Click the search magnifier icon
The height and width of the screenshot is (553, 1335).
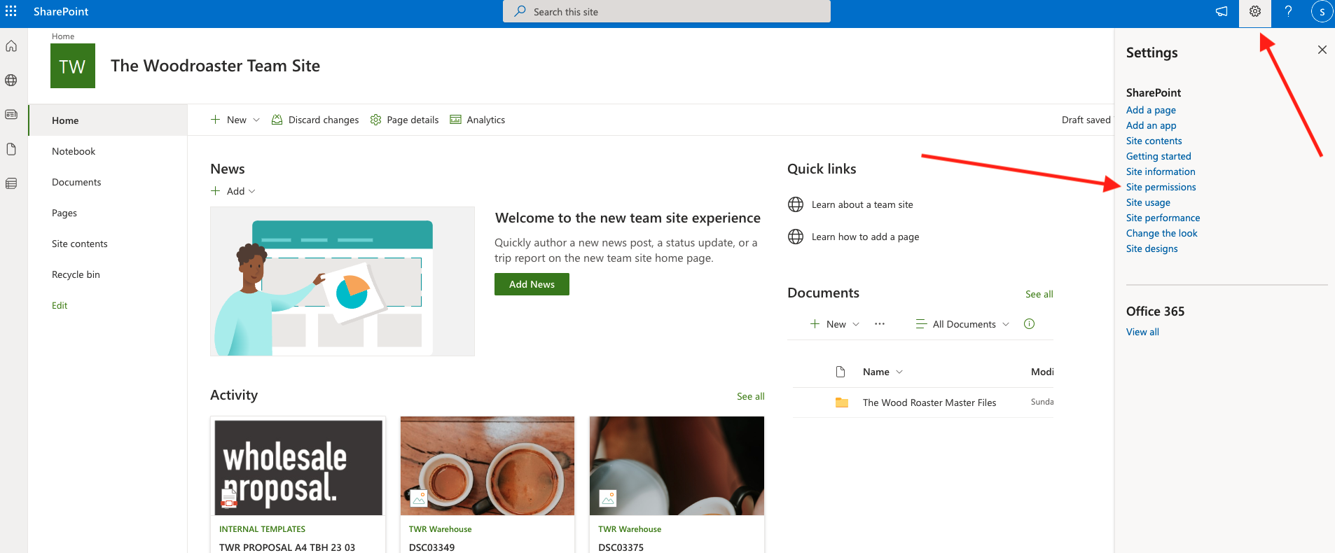point(520,11)
